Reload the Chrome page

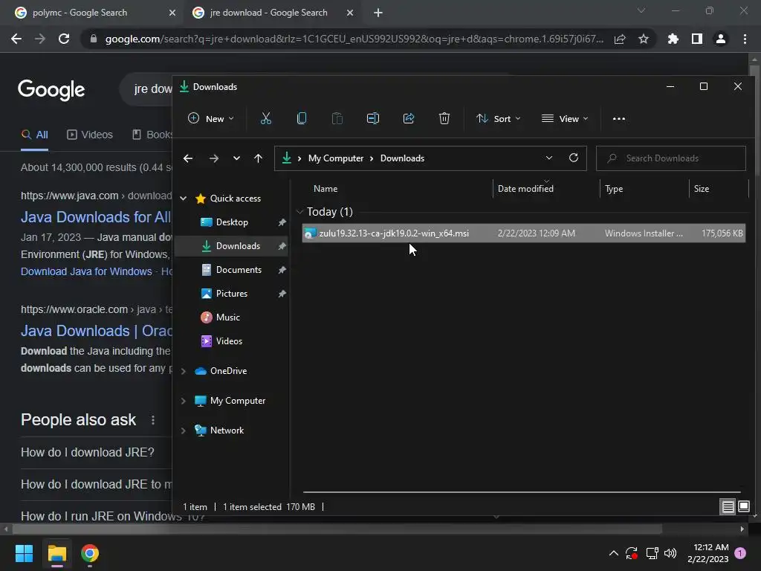(x=64, y=39)
